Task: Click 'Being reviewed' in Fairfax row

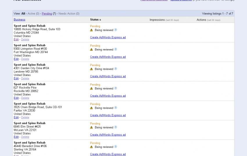Action: point(104,108)
